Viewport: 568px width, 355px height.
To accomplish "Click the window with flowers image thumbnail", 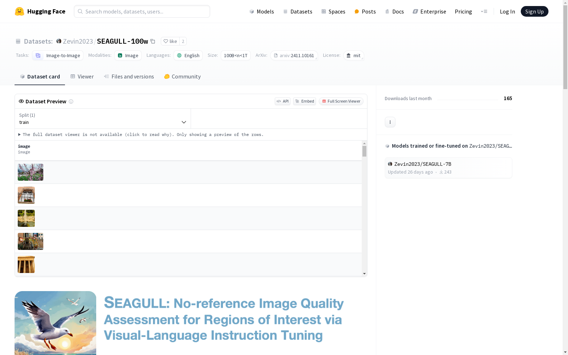I will pyautogui.click(x=26, y=195).
